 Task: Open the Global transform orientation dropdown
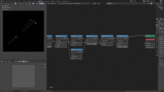(7, 3)
